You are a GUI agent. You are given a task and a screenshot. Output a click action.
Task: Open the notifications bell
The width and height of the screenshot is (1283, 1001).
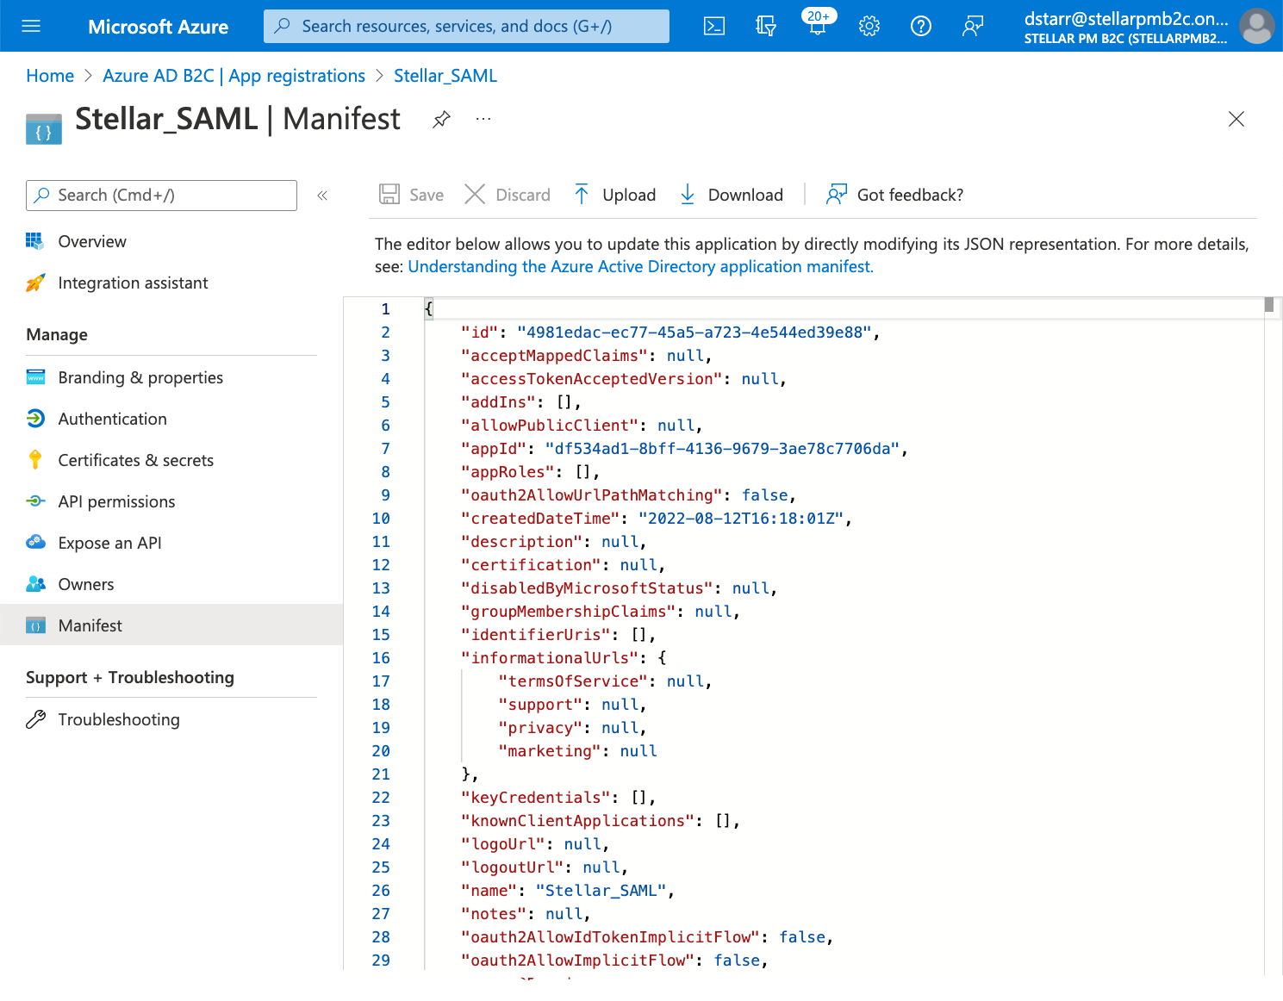(x=817, y=26)
